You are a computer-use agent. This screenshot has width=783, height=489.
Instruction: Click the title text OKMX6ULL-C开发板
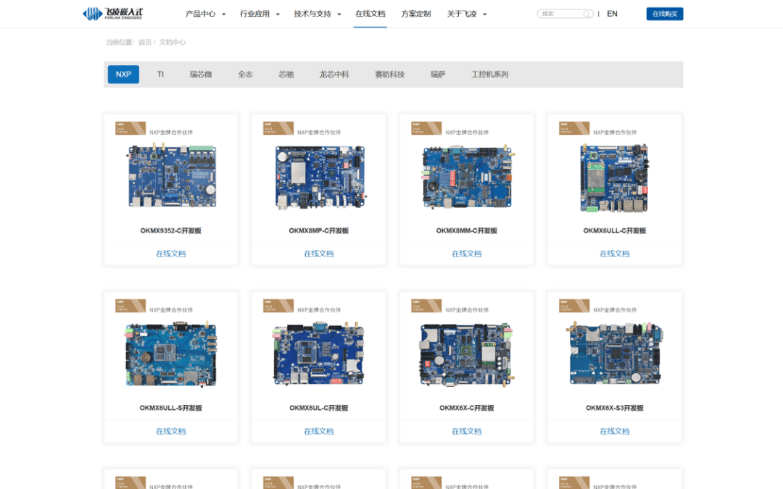pyautogui.click(x=615, y=230)
